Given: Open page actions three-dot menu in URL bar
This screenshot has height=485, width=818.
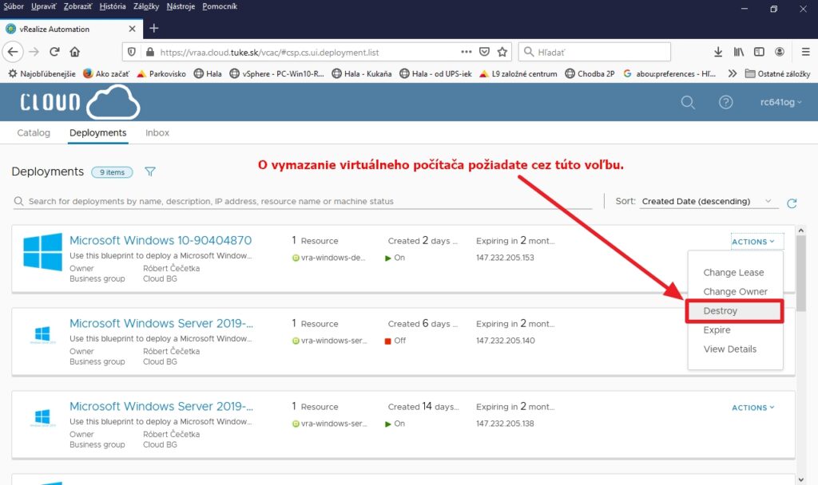Looking at the screenshot, I should tap(467, 52).
